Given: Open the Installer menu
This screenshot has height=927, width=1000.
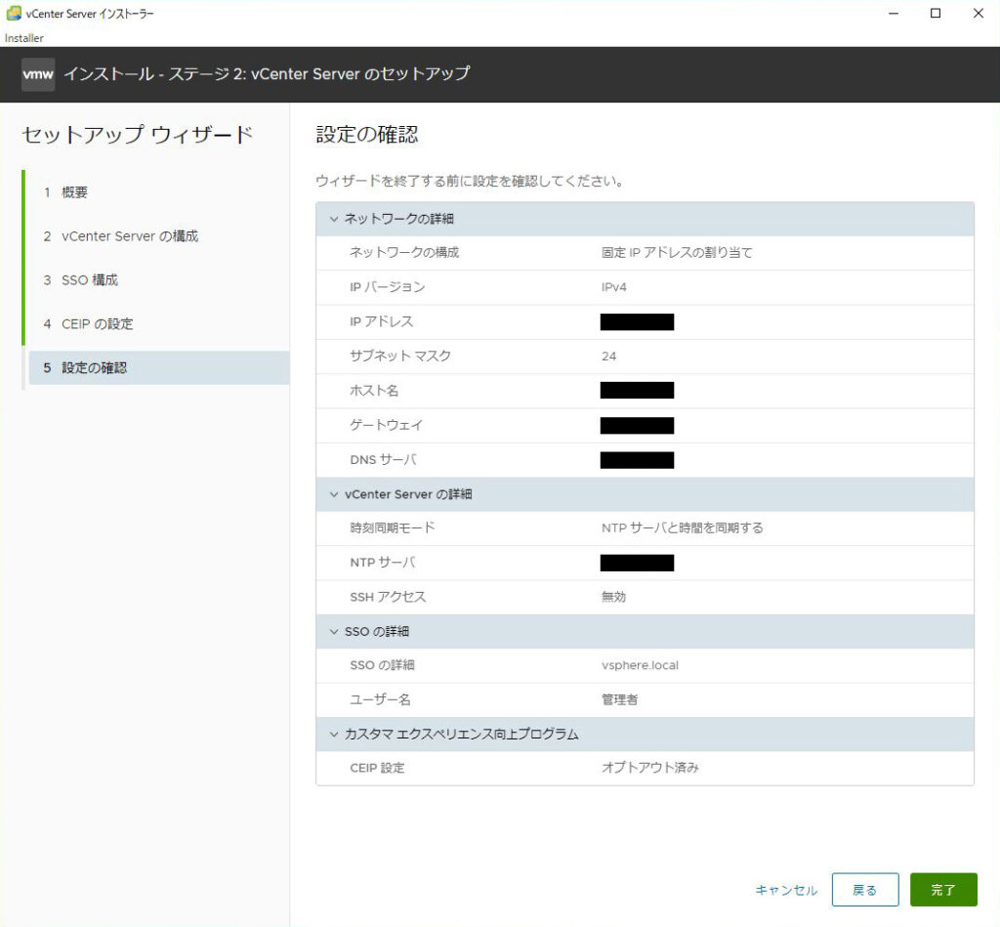Looking at the screenshot, I should coord(24,38).
